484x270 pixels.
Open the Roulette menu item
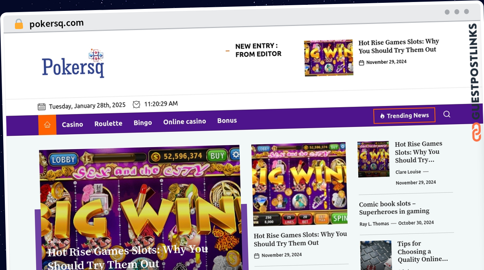point(108,123)
